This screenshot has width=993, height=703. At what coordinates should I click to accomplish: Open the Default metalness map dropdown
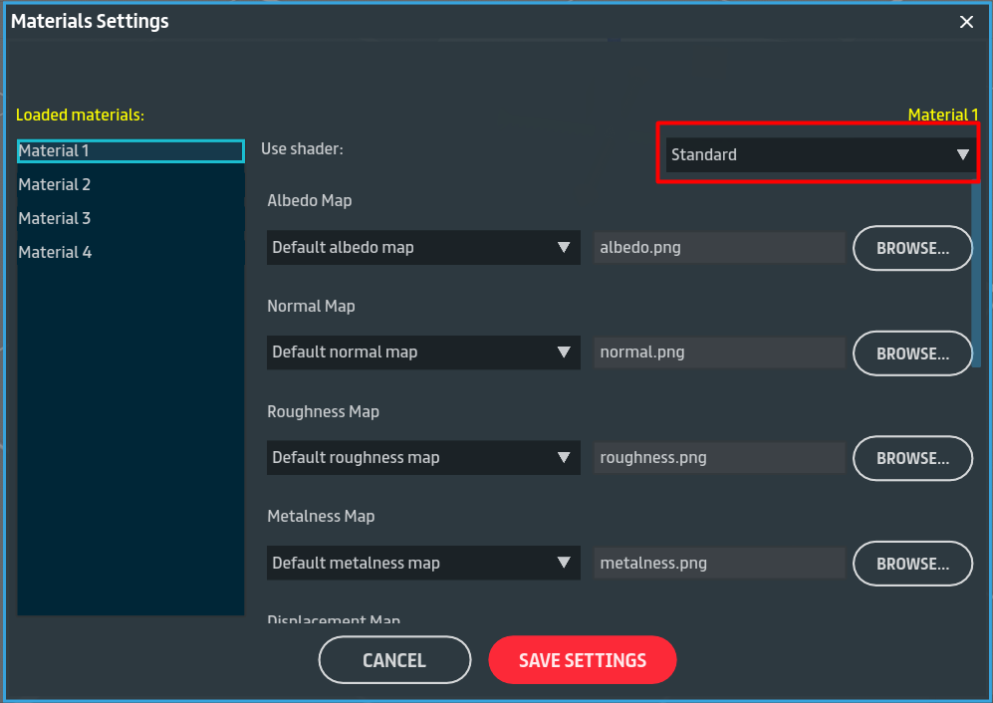click(422, 564)
